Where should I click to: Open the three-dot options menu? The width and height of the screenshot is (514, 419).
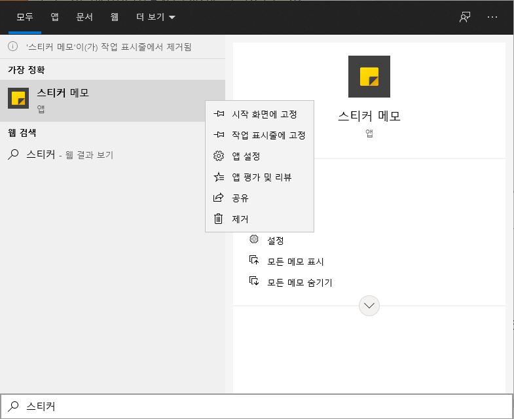[492, 17]
